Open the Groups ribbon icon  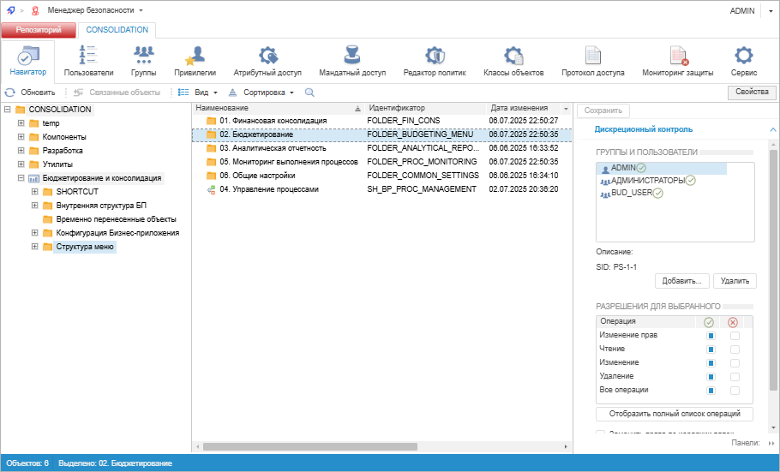(x=143, y=55)
